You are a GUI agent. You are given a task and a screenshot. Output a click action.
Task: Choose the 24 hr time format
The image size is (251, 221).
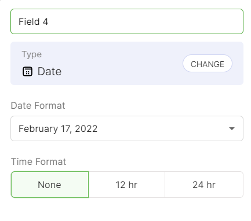(204, 185)
